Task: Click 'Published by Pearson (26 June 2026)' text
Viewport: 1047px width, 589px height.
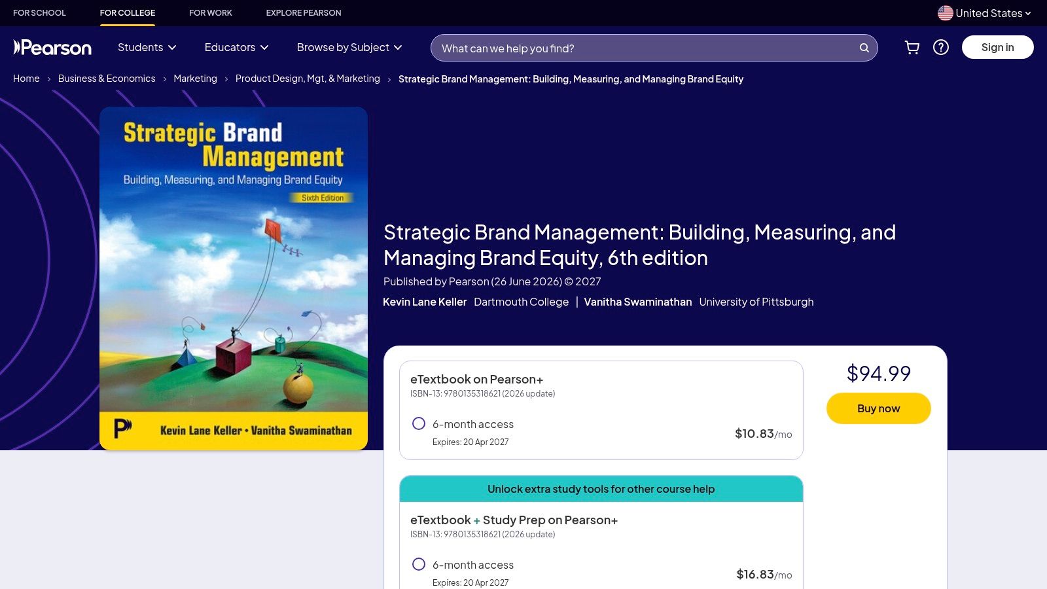Action: (x=472, y=281)
